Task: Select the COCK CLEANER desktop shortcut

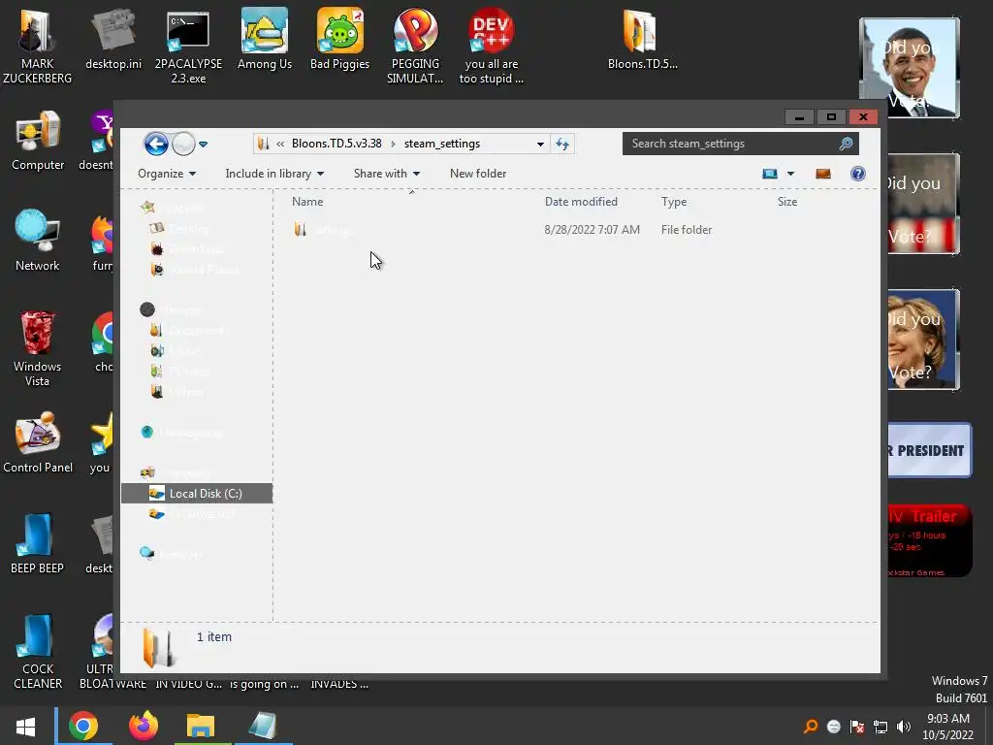Action: [38, 652]
